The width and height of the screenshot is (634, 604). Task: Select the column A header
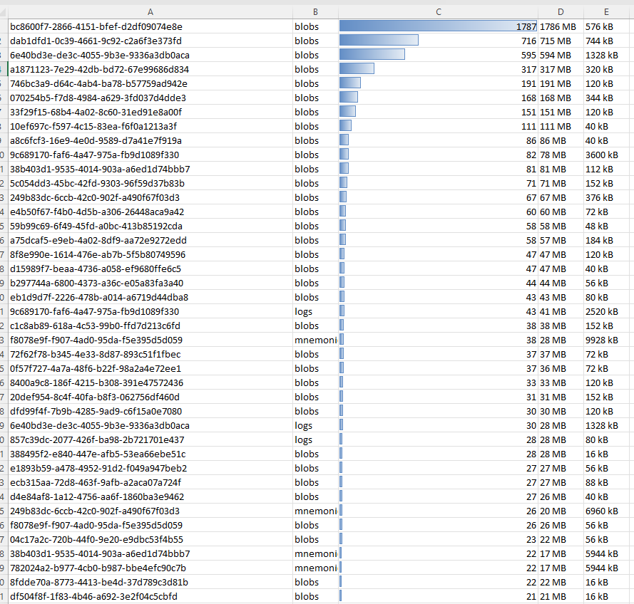point(150,12)
